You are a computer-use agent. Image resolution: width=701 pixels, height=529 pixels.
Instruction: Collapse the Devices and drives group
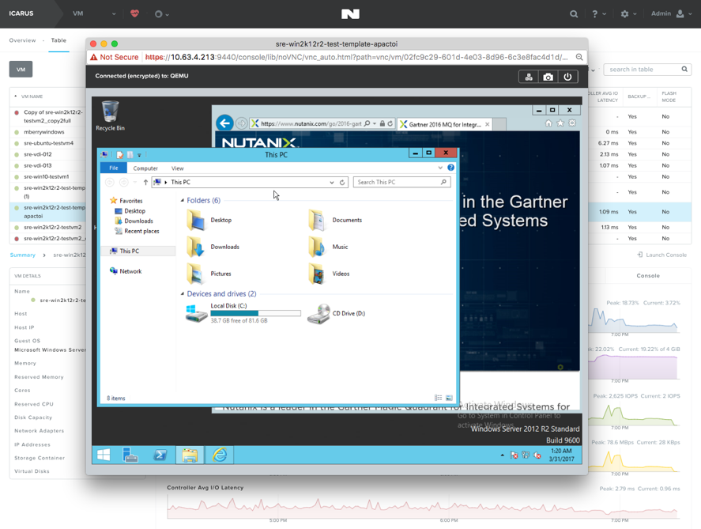(183, 294)
